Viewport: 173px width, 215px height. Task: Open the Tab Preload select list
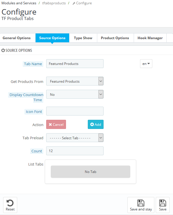point(75,138)
